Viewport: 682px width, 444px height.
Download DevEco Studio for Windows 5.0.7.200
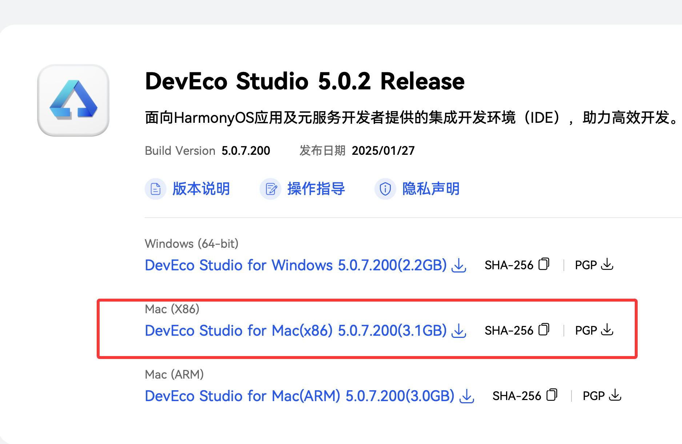(x=296, y=265)
